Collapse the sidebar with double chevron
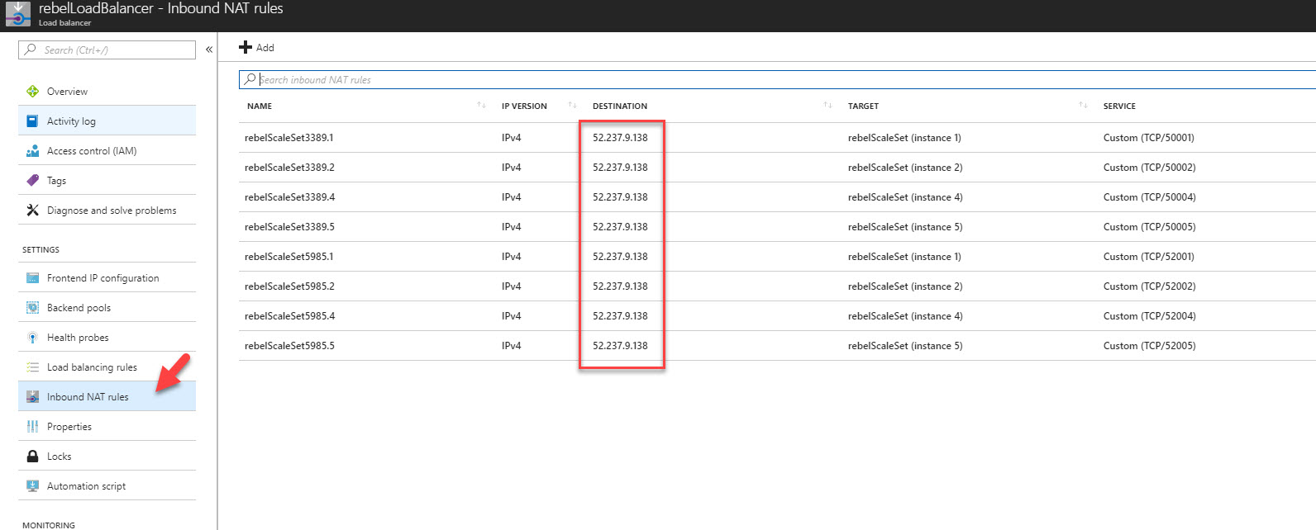 [x=209, y=50]
